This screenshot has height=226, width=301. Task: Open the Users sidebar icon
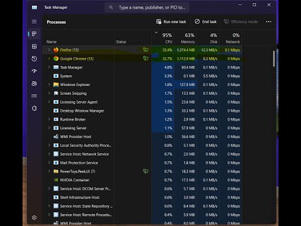pyautogui.click(x=34, y=83)
